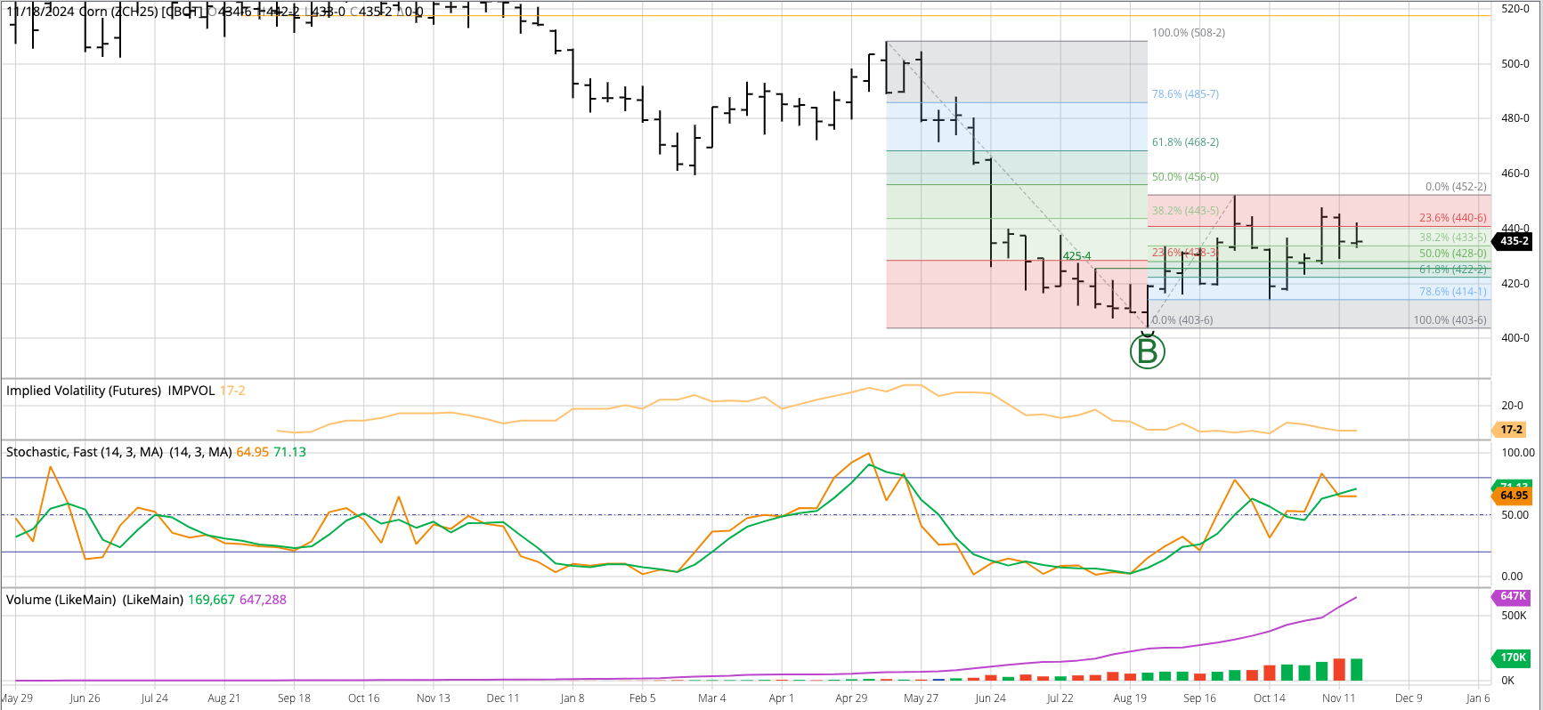Screen dimensions: 1543x710
Task: Click the circled B marker icon
Action: click(1148, 351)
